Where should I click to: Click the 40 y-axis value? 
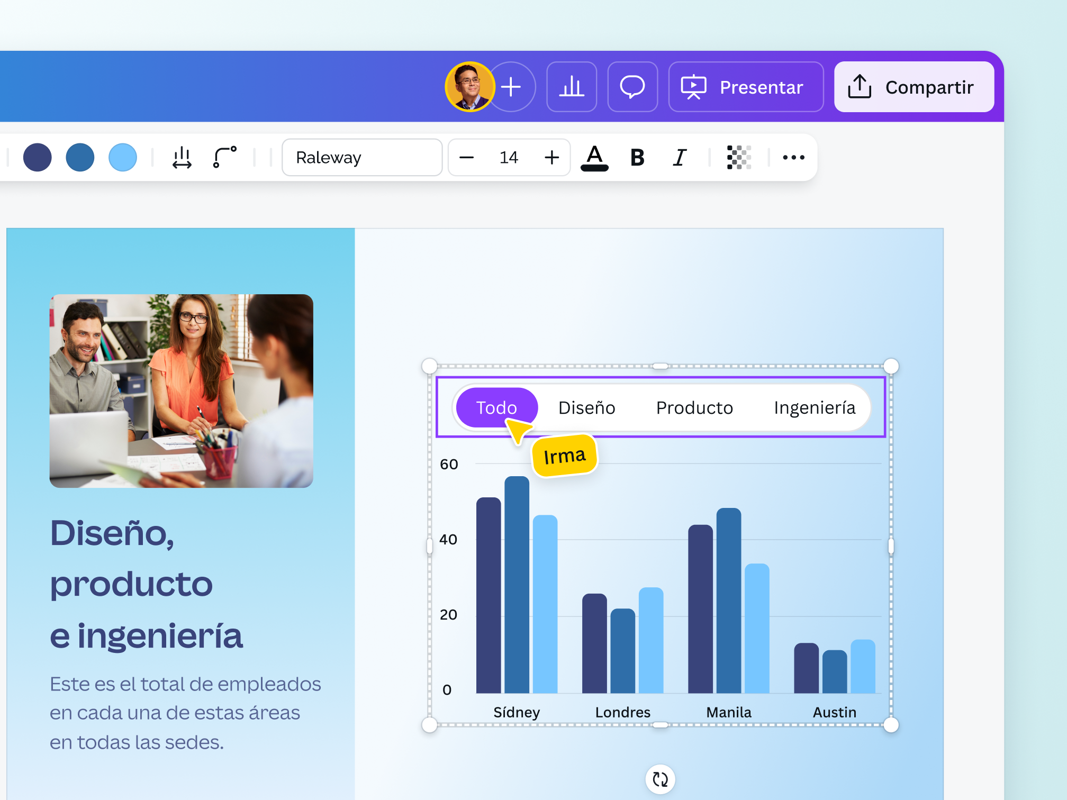click(x=448, y=539)
